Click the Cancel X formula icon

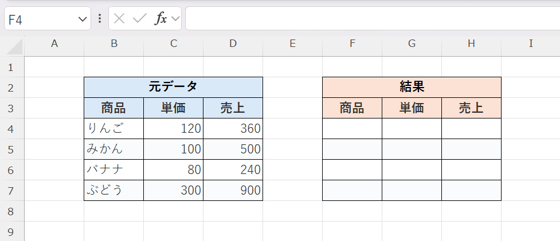pyautogui.click(x=119, y=19)
